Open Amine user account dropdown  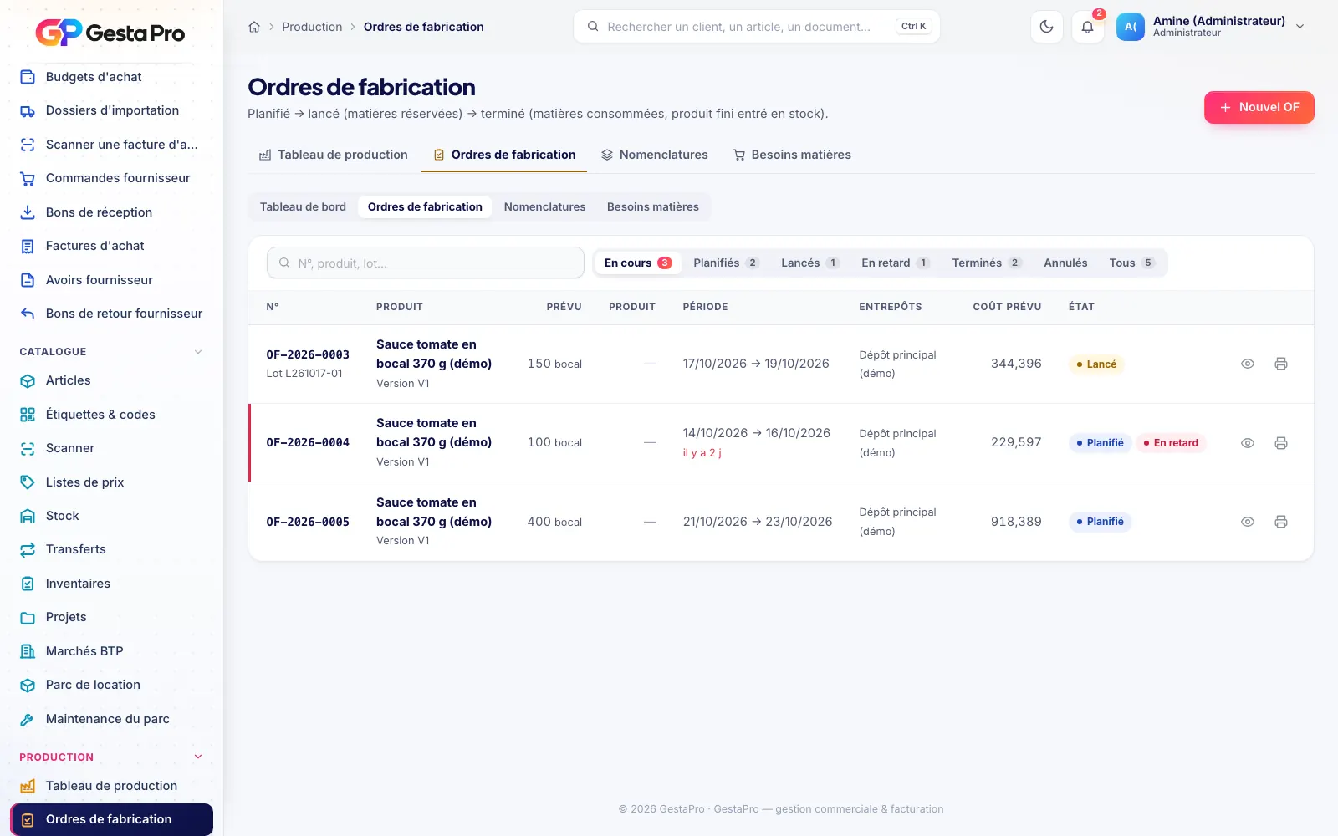pyautogui.click(x=1211, y=27)
